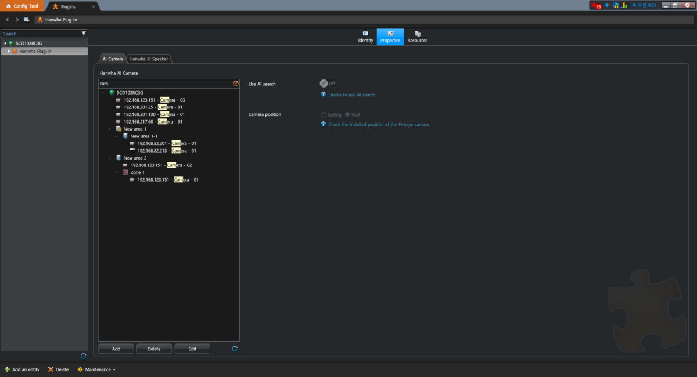The image size is (697, 377).
Task: Collapse the New area 1 node
Action: click(110, 129)
